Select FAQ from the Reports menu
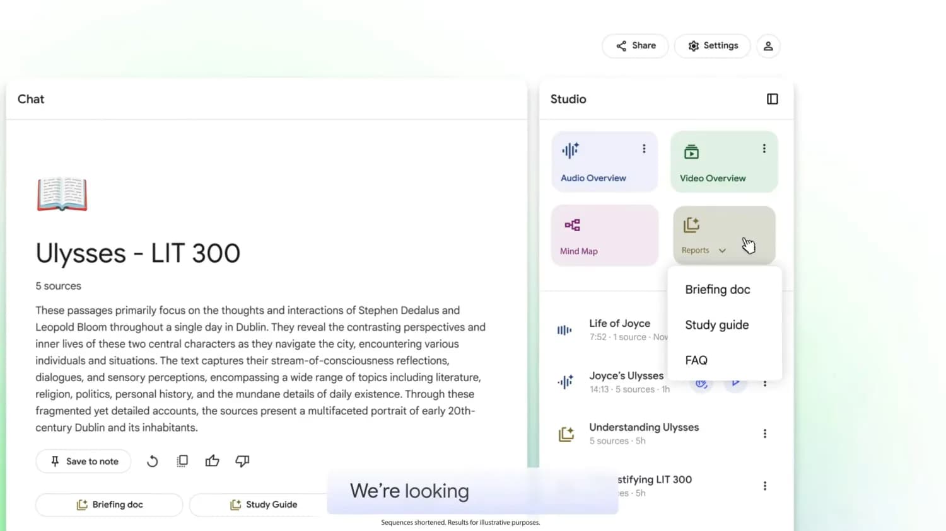The height and width of the screenshot is (531, 946). [696, 360]
